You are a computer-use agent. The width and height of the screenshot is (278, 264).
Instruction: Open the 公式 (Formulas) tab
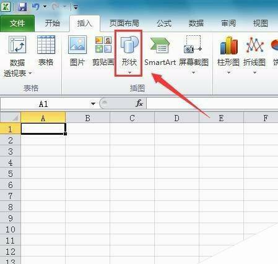coord(164,23)
